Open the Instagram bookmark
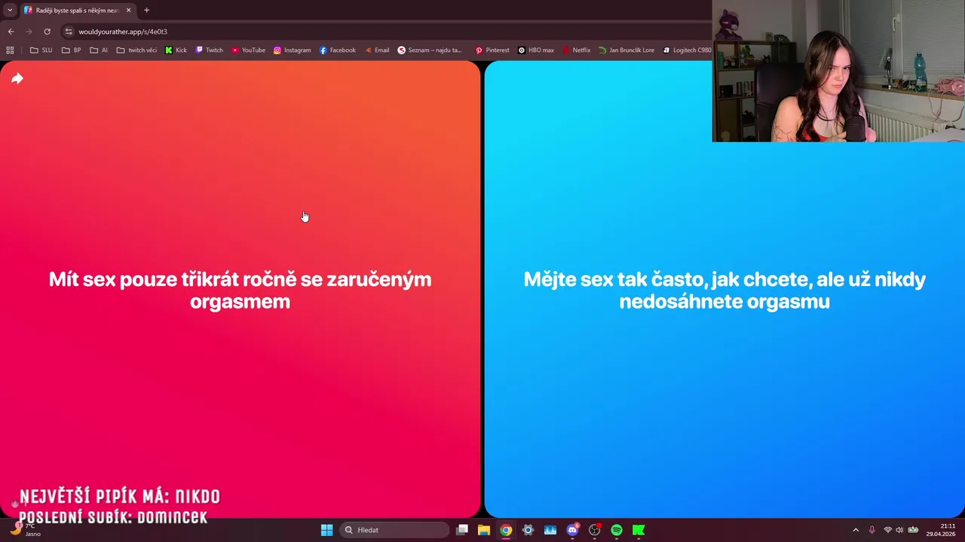965x542 pixels. click(x=292, y=50)
